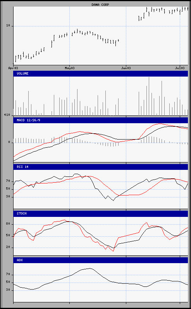Image resolution: width=191 pixels, height=309 pixels.
Task: Select the Jul03 date axis label
Action: click(180, 68)
